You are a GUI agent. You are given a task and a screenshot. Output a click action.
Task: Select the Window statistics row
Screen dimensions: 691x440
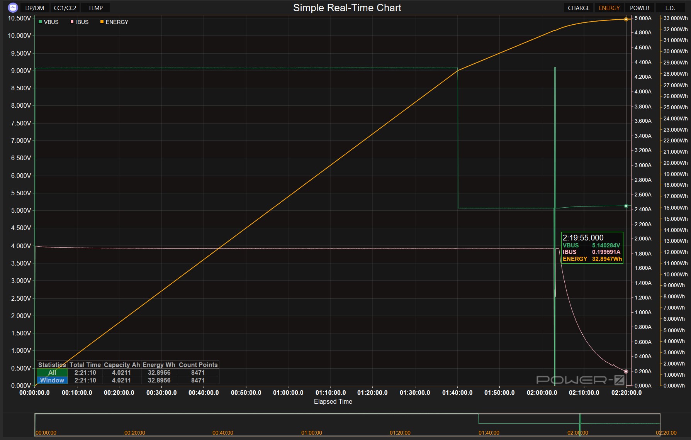point(52,380)
